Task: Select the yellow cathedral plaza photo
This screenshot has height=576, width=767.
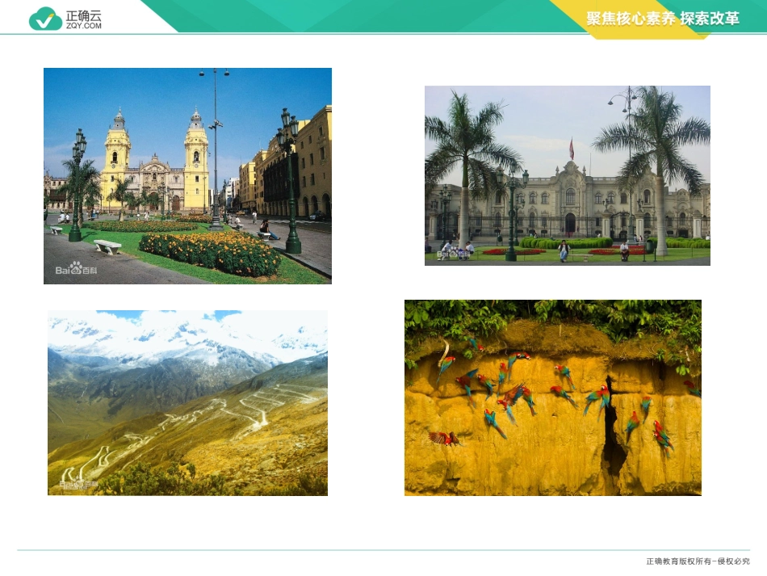Action: tap(187, 175)
